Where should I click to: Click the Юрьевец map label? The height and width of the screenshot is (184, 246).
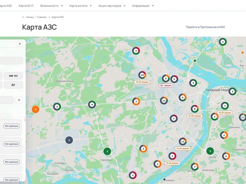(x=69, y=170)
